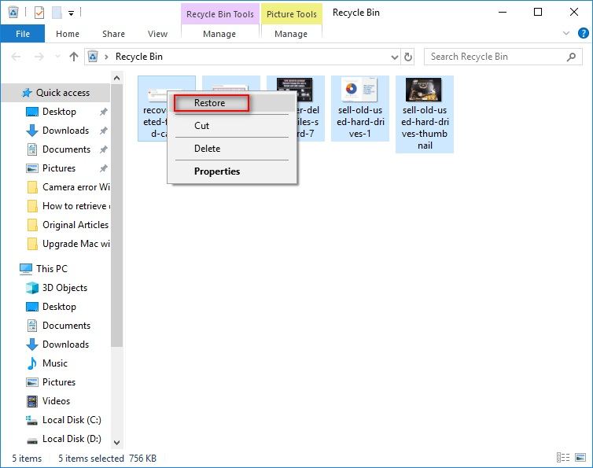Click the New folder quick access icon

(x=57, y=13)
